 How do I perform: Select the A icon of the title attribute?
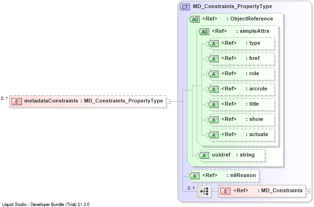[213, 104]
